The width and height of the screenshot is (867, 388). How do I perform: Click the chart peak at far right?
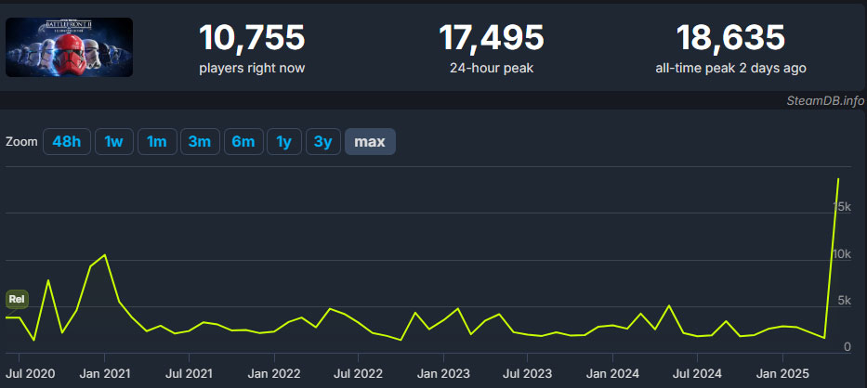click(839, 179)
